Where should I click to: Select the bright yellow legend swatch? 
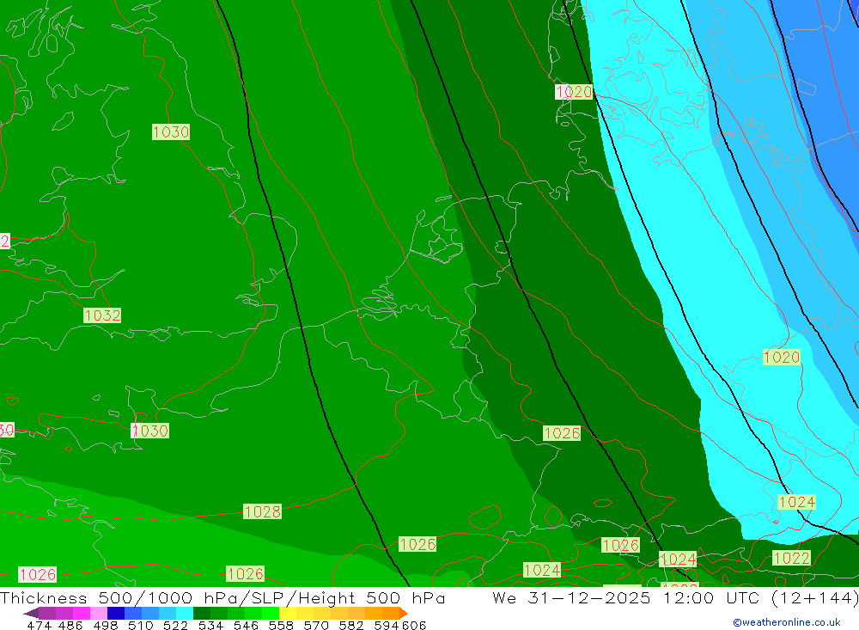(x=288, y=613)
